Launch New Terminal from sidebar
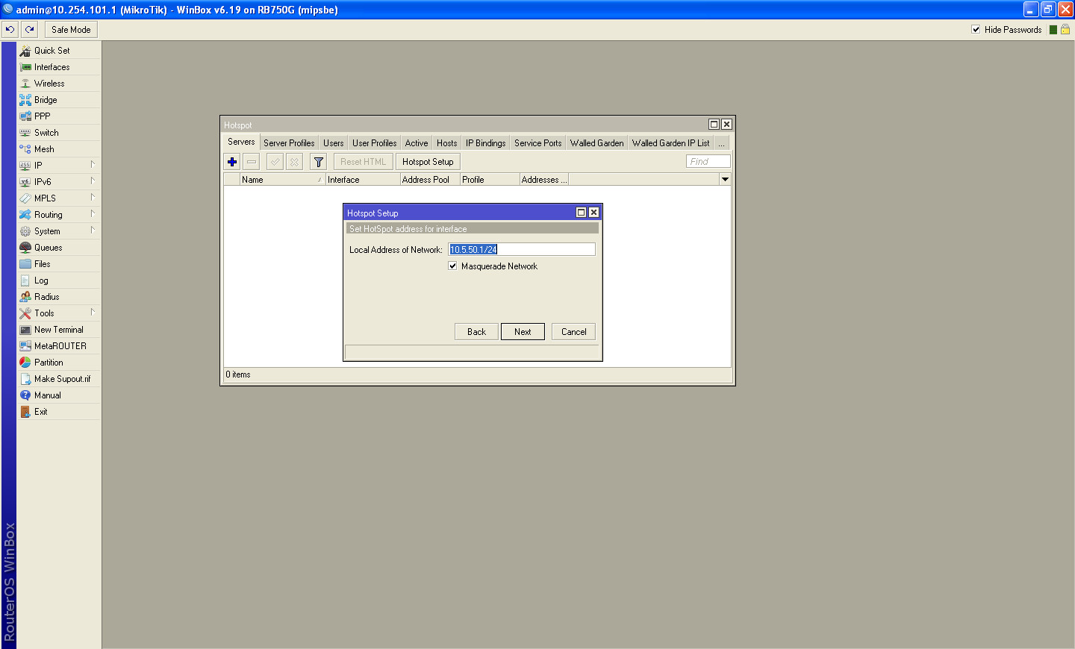Viewport: 1075px width, 649px height. tap(58, 330)
